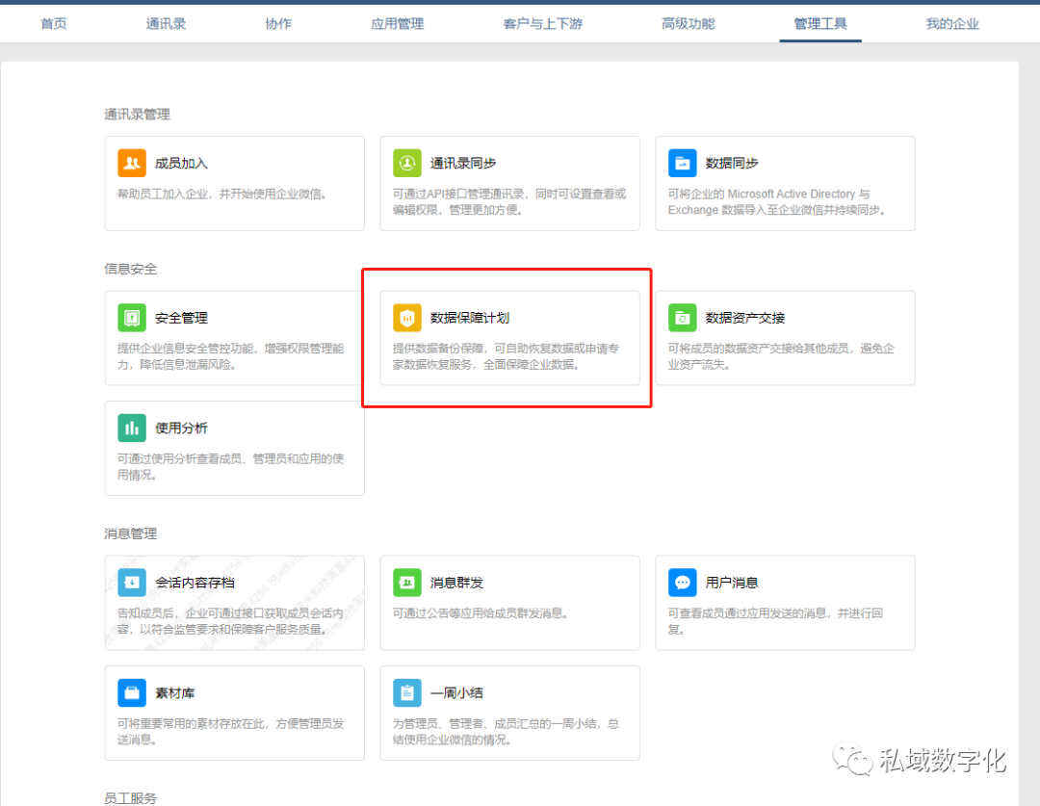Click the 会话内容存档 blue icon

pyautogui.click(x=132, y=583)
